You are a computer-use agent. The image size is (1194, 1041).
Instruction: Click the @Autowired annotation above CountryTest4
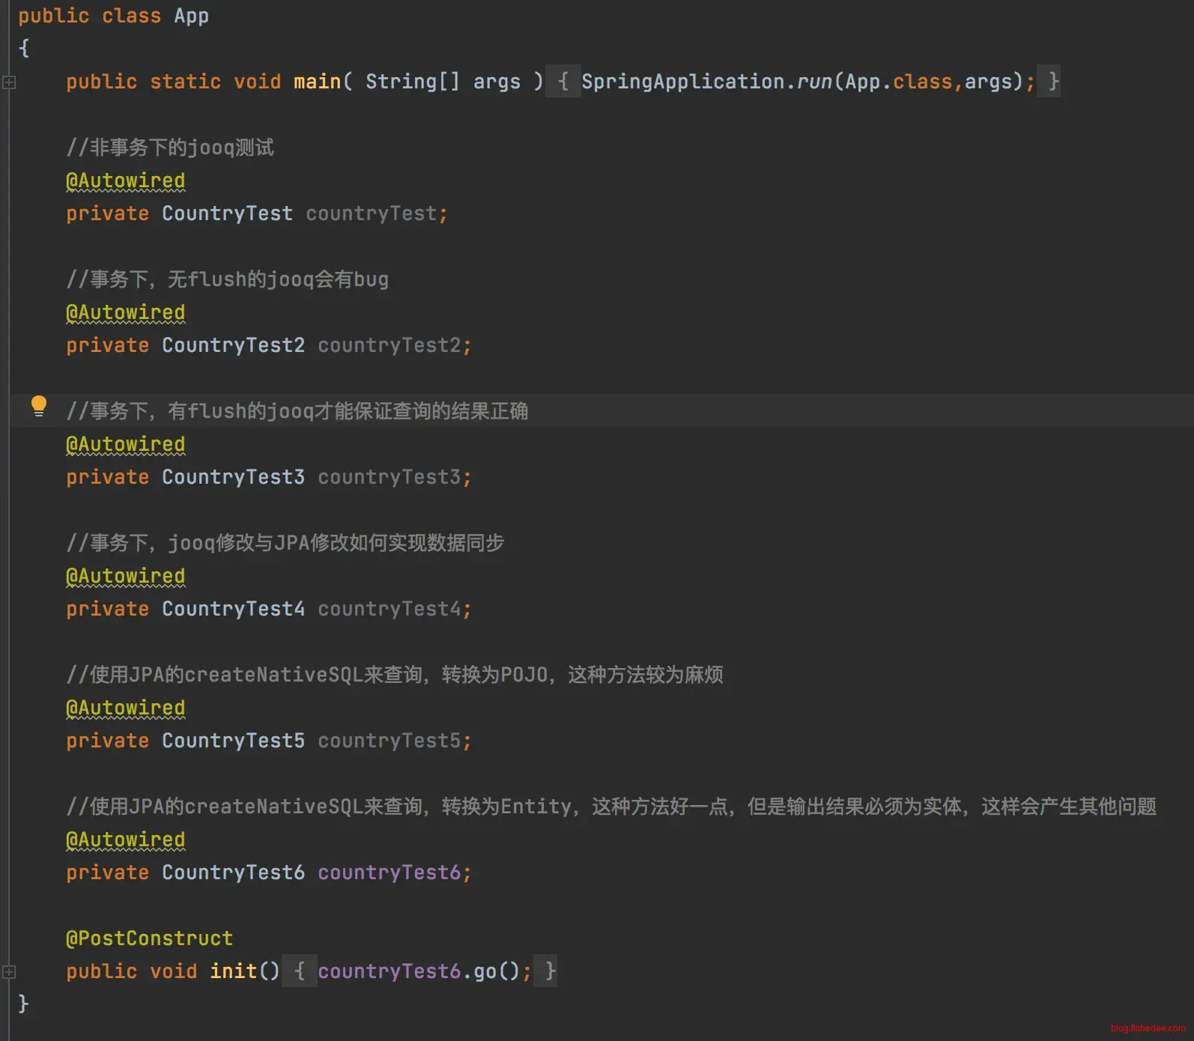click(x=125, y=576)
